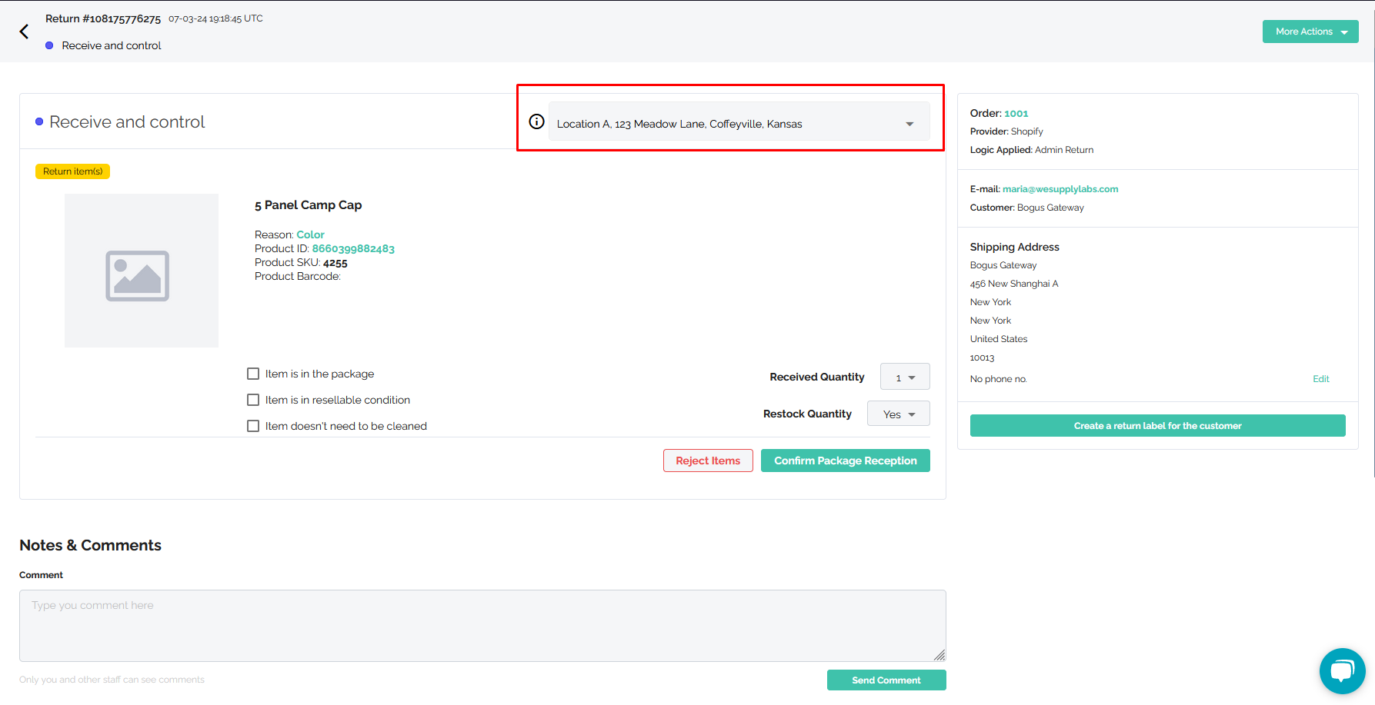Click the No phone no. text
The width and height of the screenshot is (1375, 705).
coord(999,379)
